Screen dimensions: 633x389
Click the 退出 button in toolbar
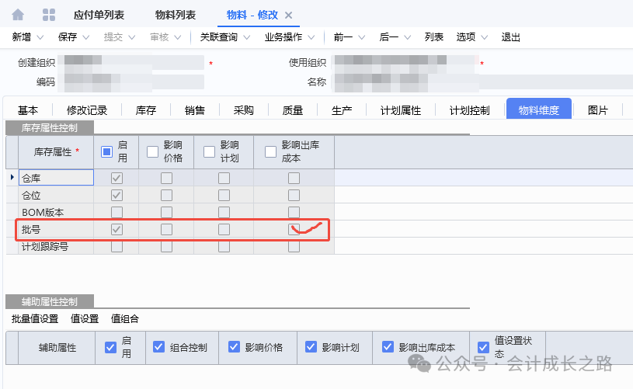click(511, 37)
